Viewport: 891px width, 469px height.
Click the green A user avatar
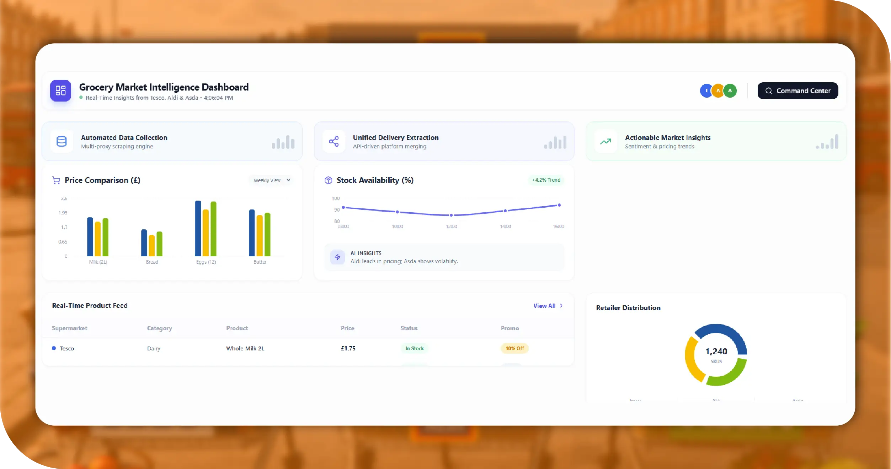click(730, 91)
